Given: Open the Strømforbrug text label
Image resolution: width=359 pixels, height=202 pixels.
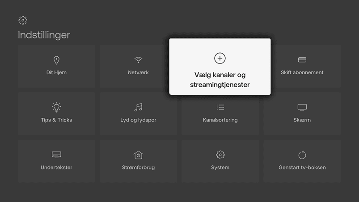Looking at the screenshot, I should click(138, 168).
